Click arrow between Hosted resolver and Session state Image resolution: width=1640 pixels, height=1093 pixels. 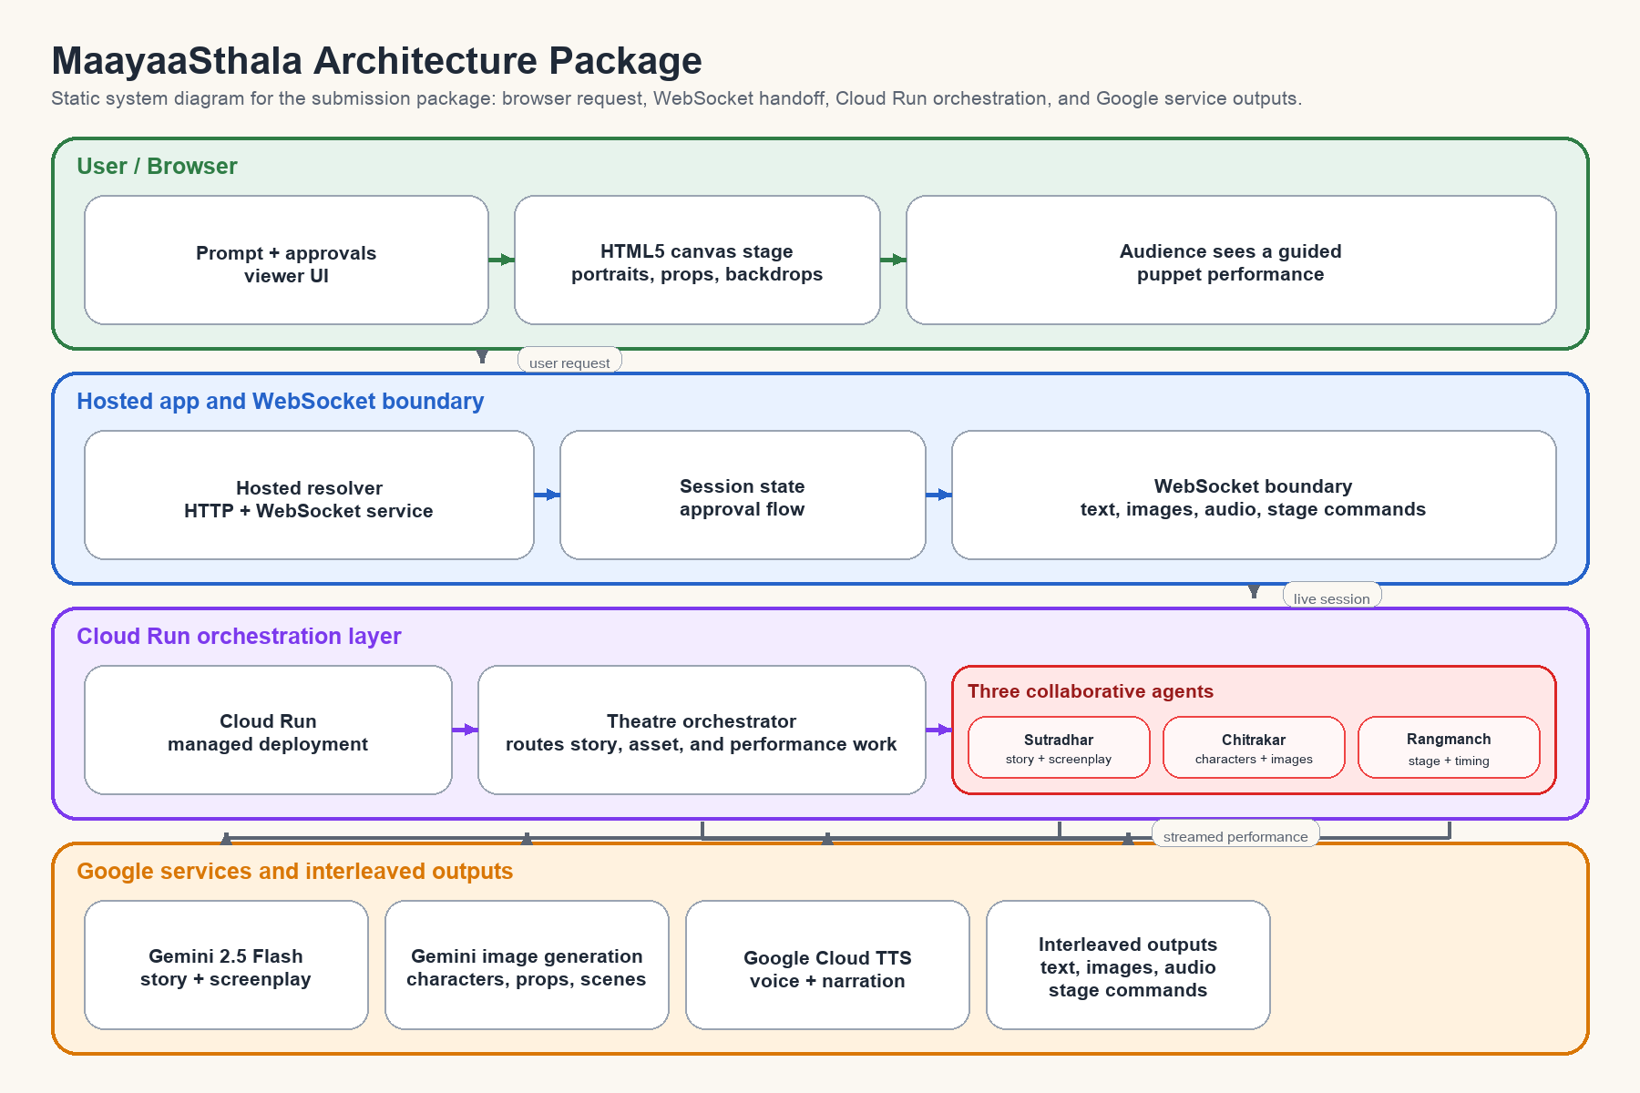click(547, 495)
